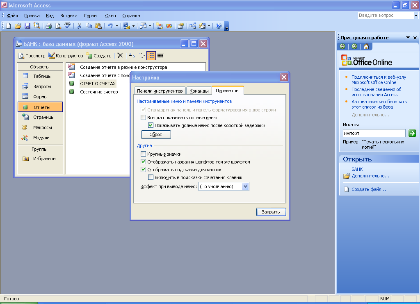Image resolution: width=420 pixels, height=304 pixels.
Task: Switch to the 'Команды' tab
Action: [199, 91]
